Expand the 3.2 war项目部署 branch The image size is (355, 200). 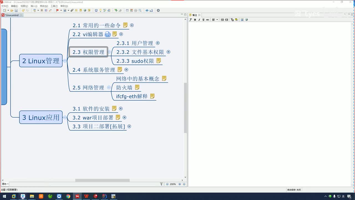pyautogui.click(x=124, y=117)
